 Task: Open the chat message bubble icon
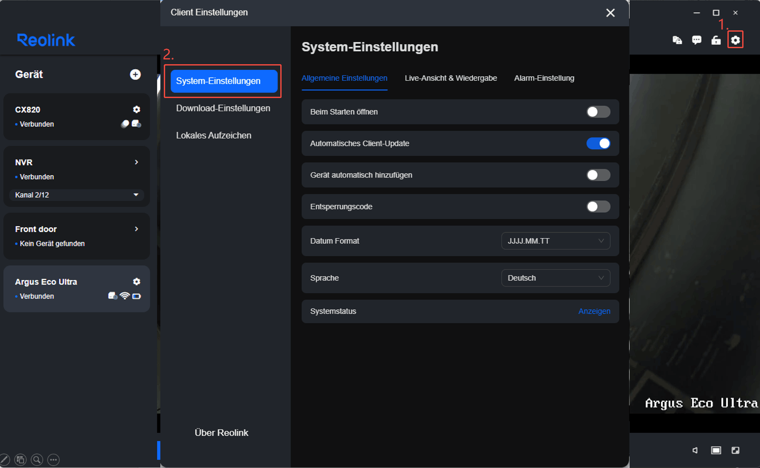[697, 40]
